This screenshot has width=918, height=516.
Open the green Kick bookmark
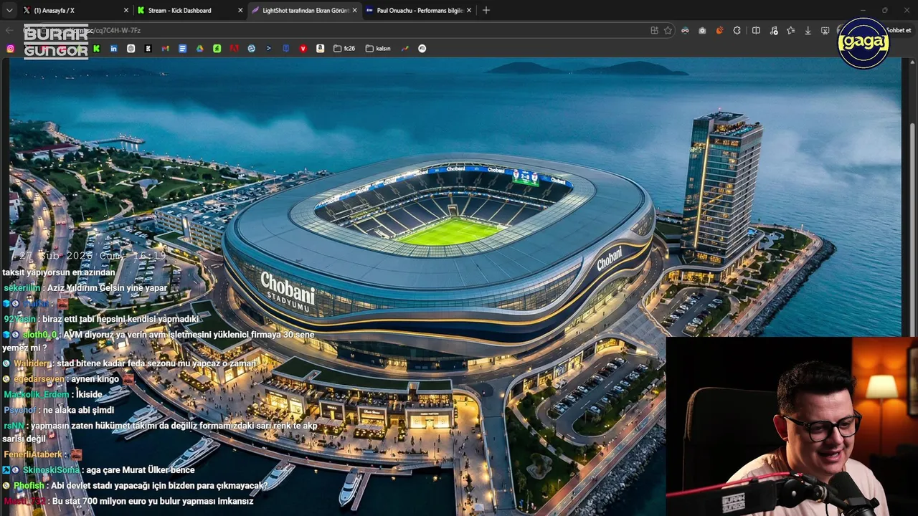click(x=96, y=48)
